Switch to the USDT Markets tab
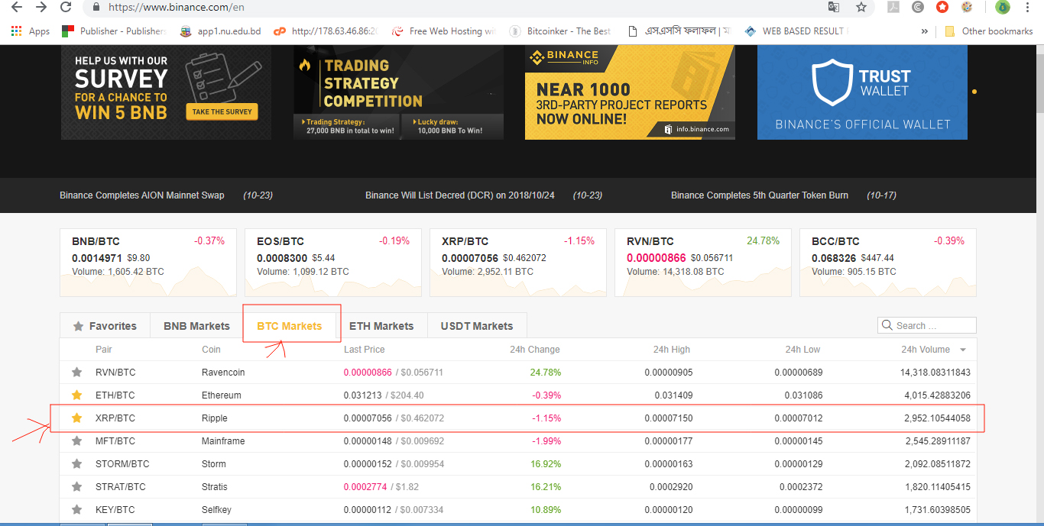1044x526 pixels. coord(477,326)
